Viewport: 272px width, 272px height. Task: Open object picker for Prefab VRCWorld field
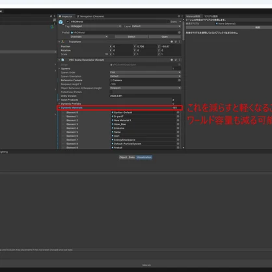(179, 33)
